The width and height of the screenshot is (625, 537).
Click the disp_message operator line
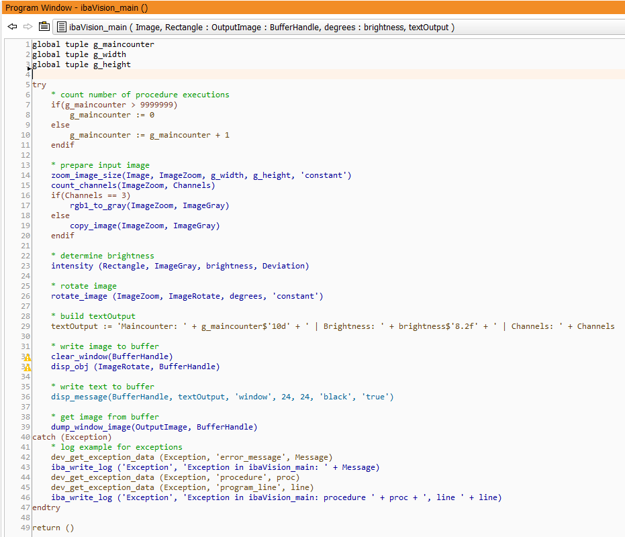(222, 397)
